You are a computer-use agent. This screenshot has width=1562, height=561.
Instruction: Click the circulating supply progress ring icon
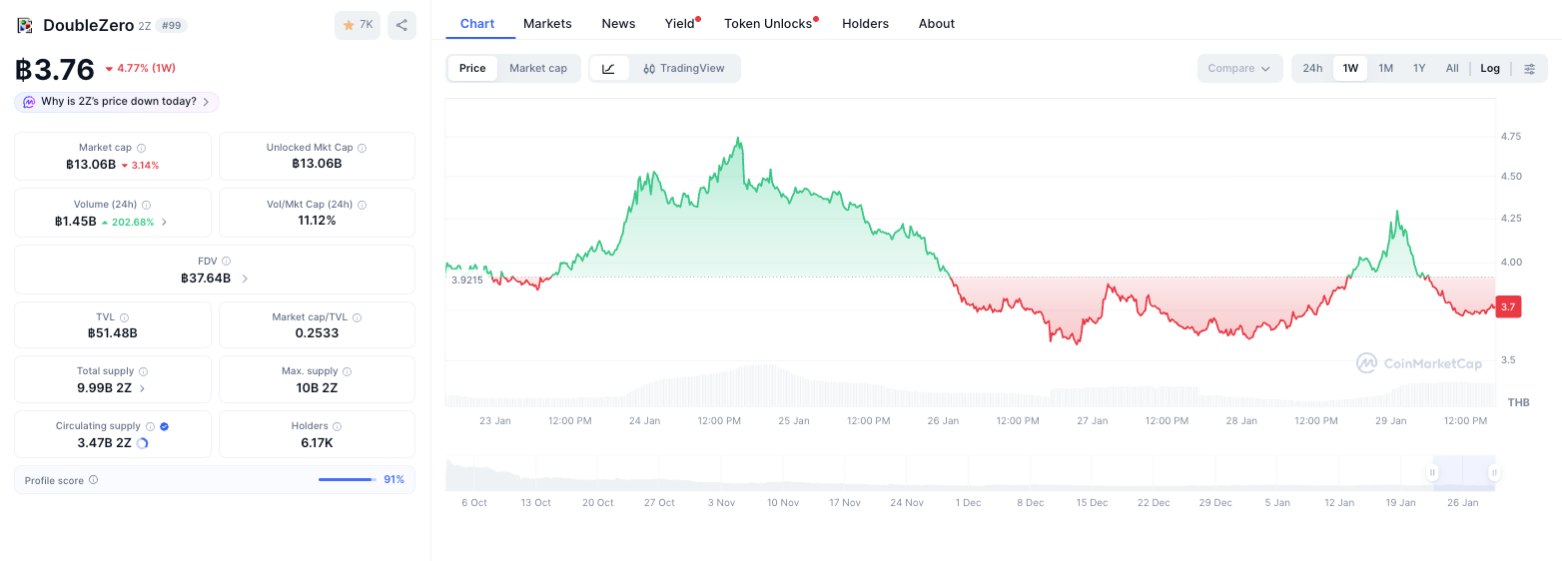coord(142,443)
